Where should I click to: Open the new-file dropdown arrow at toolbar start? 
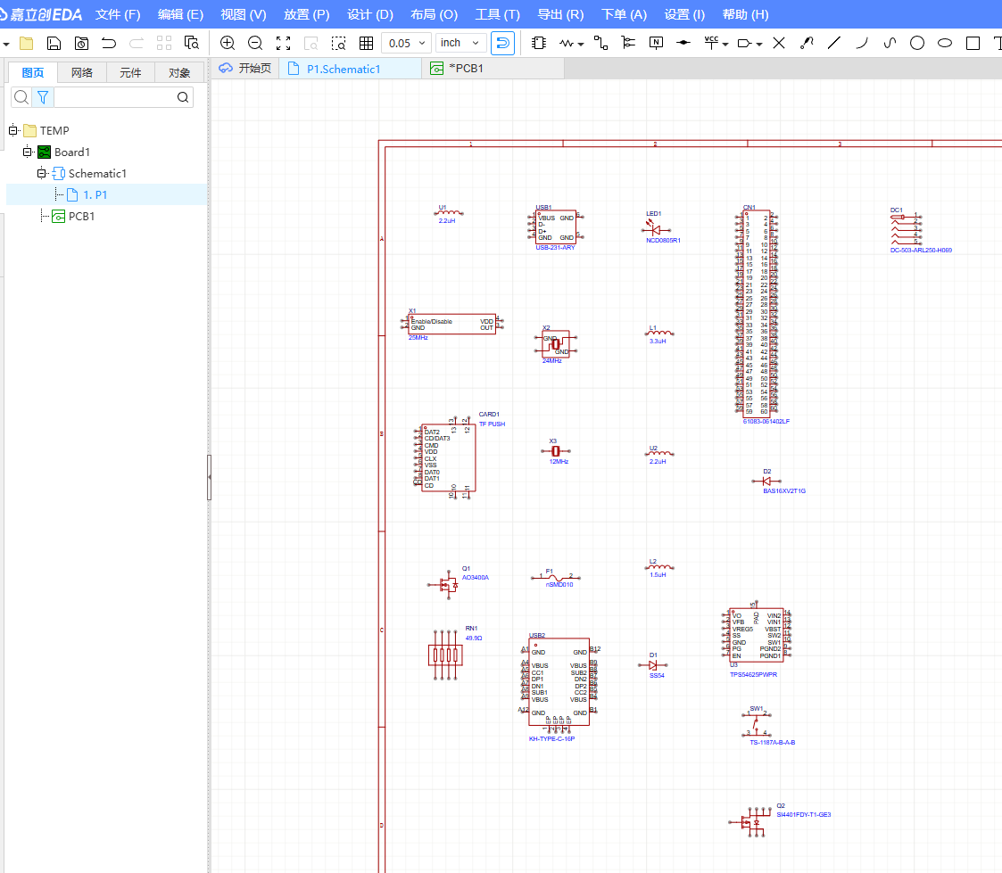click(6, 44)
